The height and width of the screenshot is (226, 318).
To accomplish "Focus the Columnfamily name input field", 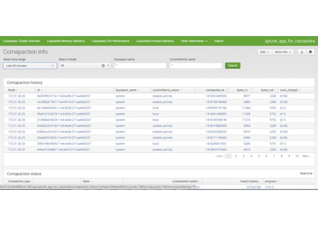I will [196, 65].
